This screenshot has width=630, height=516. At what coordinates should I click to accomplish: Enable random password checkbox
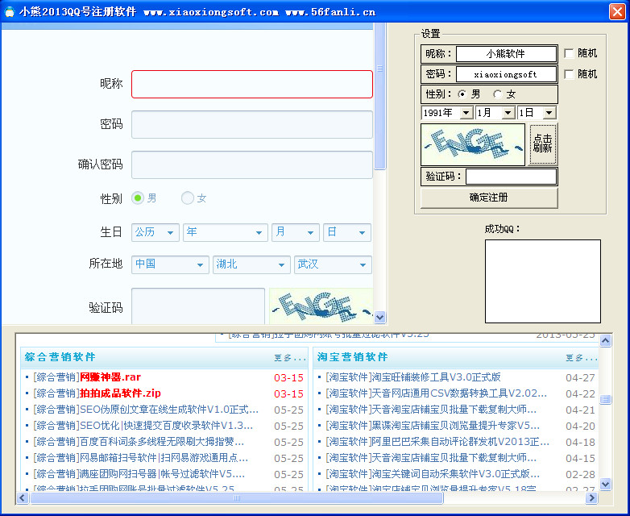pyautogui.click(x=569, y=74)
